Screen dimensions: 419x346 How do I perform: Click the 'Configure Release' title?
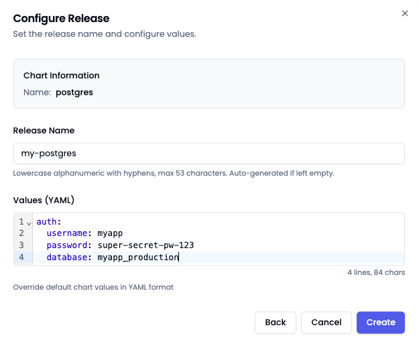61,18
